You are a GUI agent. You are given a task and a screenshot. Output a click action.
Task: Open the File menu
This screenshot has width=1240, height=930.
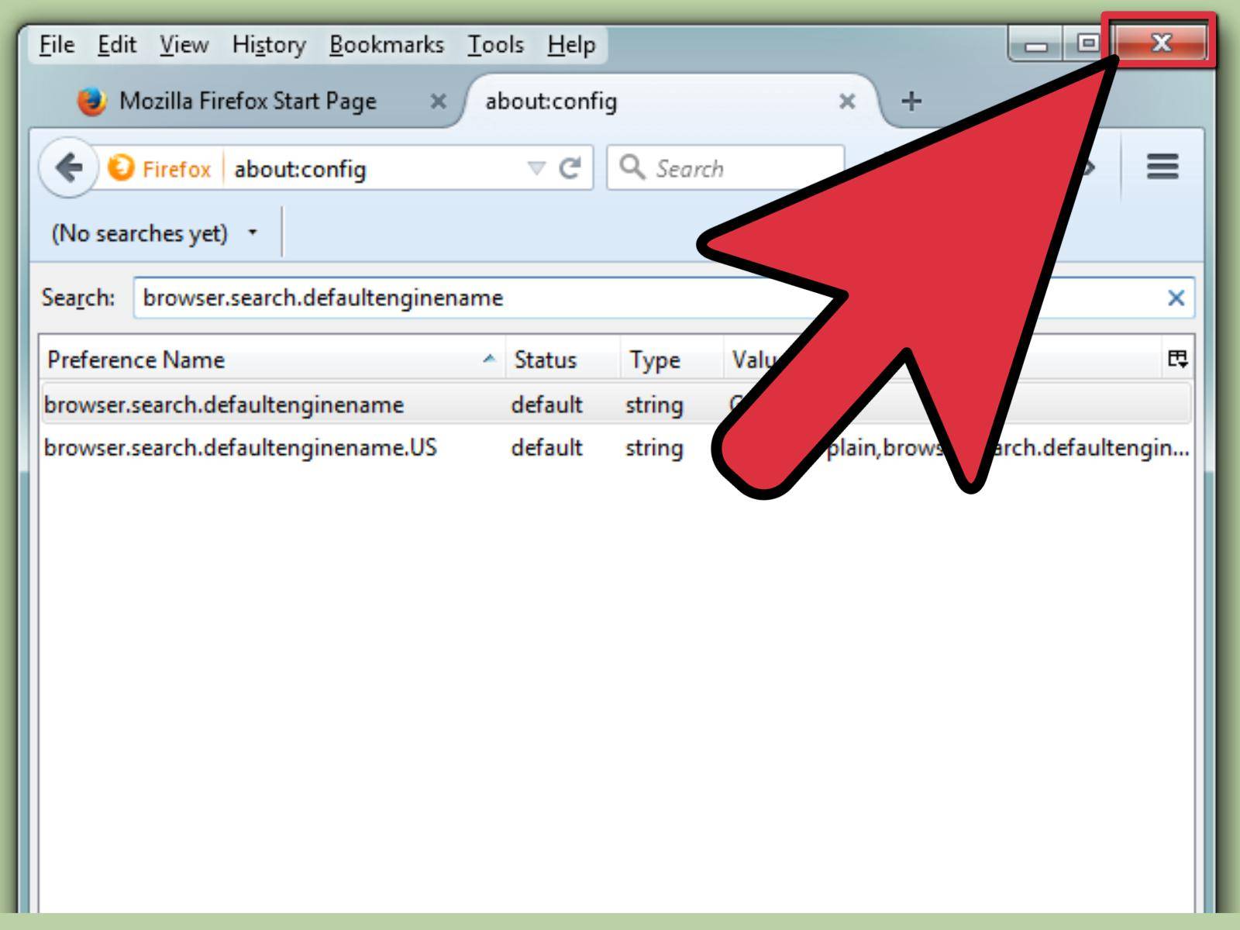pos(57,45)
